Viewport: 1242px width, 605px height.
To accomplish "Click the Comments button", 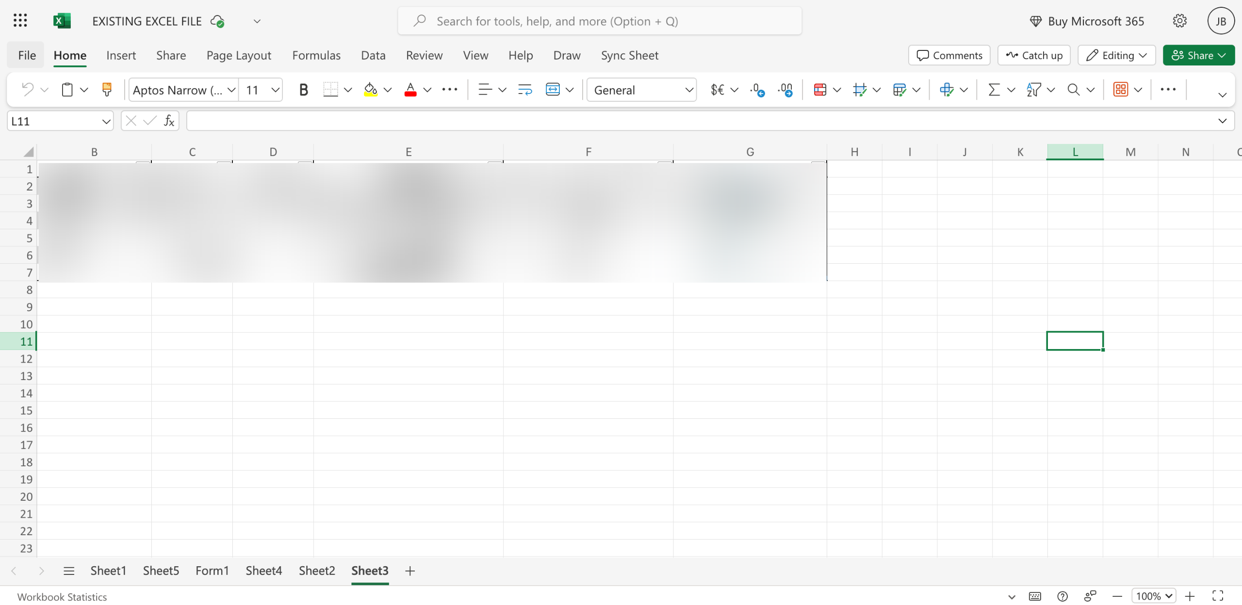I will (949, 55).
